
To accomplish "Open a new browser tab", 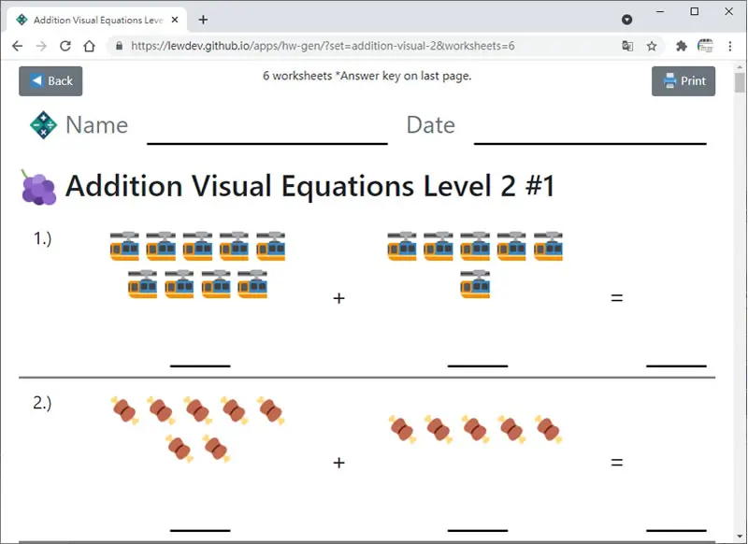I will tap(203, 20).
